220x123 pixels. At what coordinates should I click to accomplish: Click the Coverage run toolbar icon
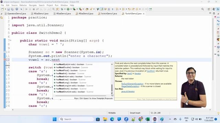[x=74, y=9]
